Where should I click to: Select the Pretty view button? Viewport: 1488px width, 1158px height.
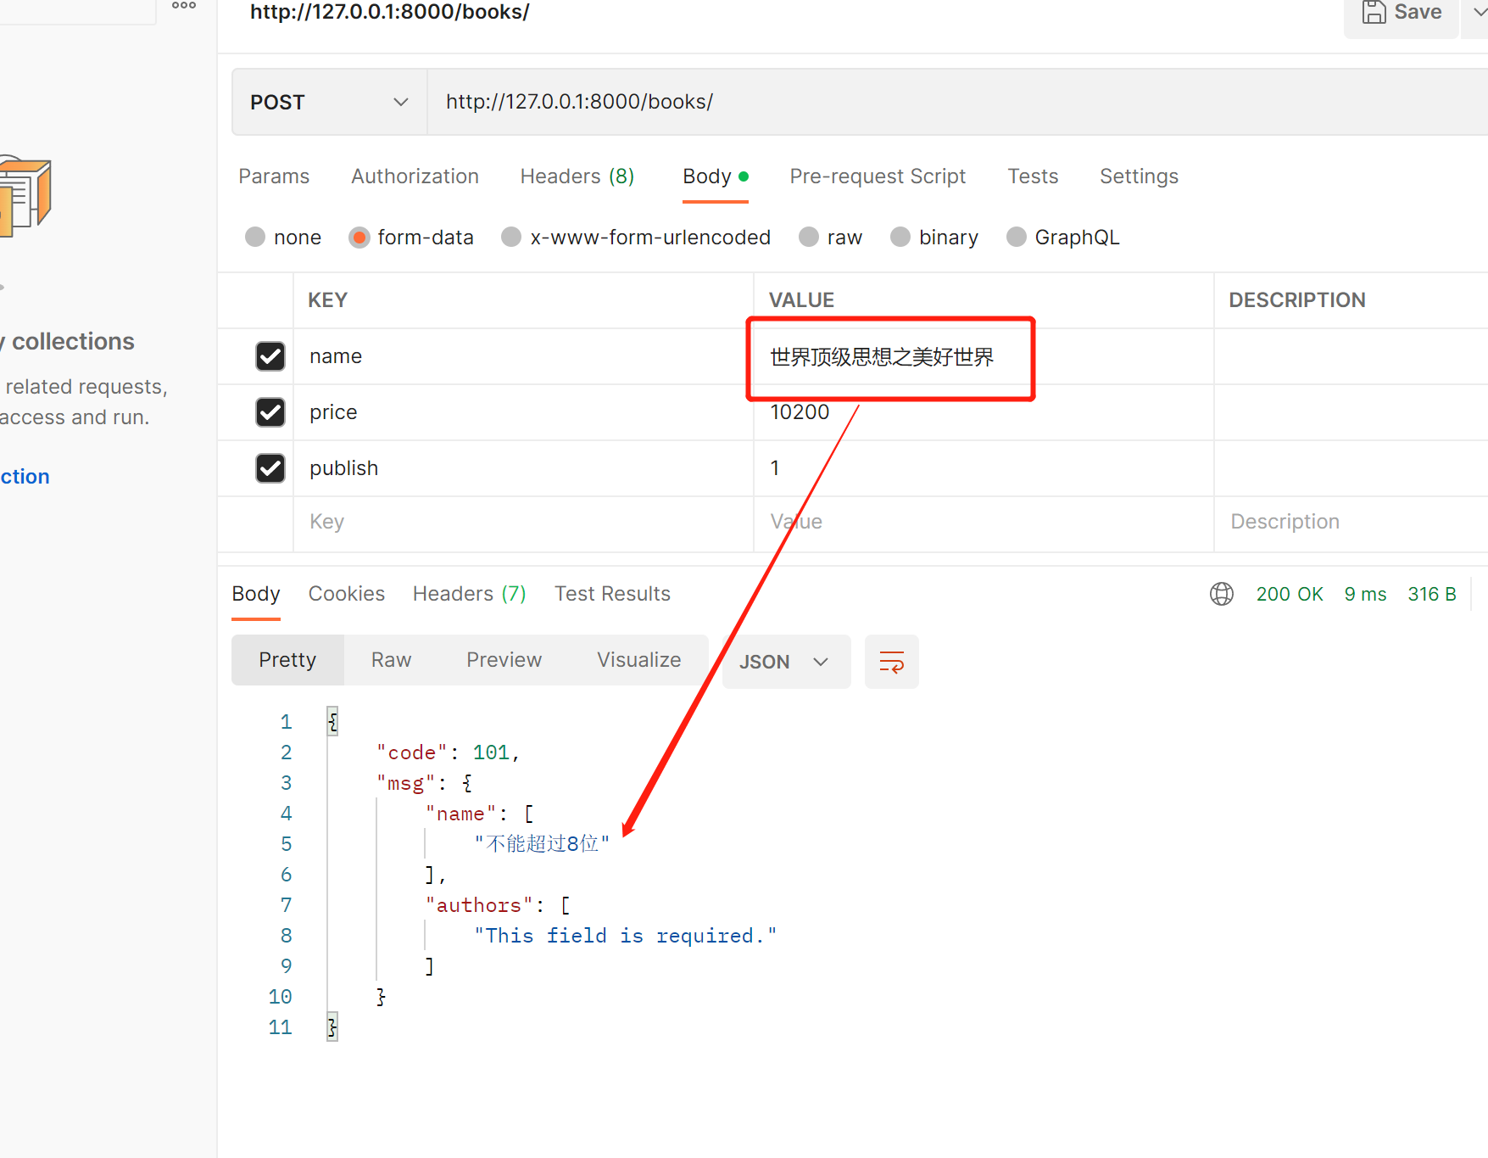click(287, 660)
